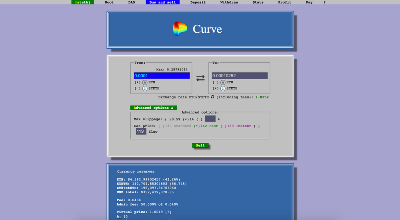Focus the custom slippage percent field
Screen dimensions: 400x220
[210, 119]
